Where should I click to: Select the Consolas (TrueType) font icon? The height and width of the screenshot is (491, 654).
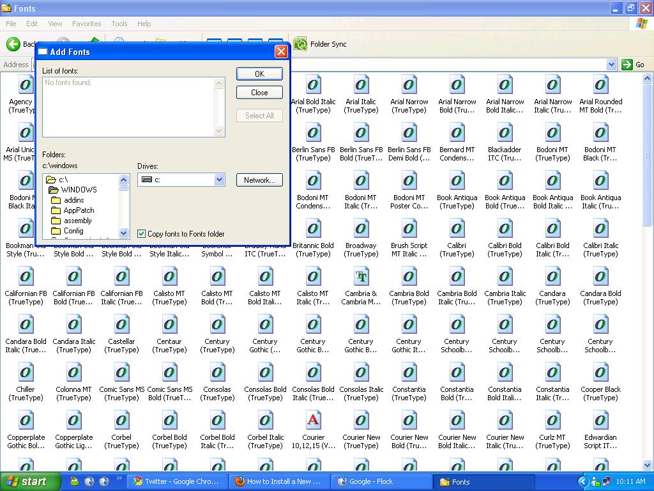(217, 373)
